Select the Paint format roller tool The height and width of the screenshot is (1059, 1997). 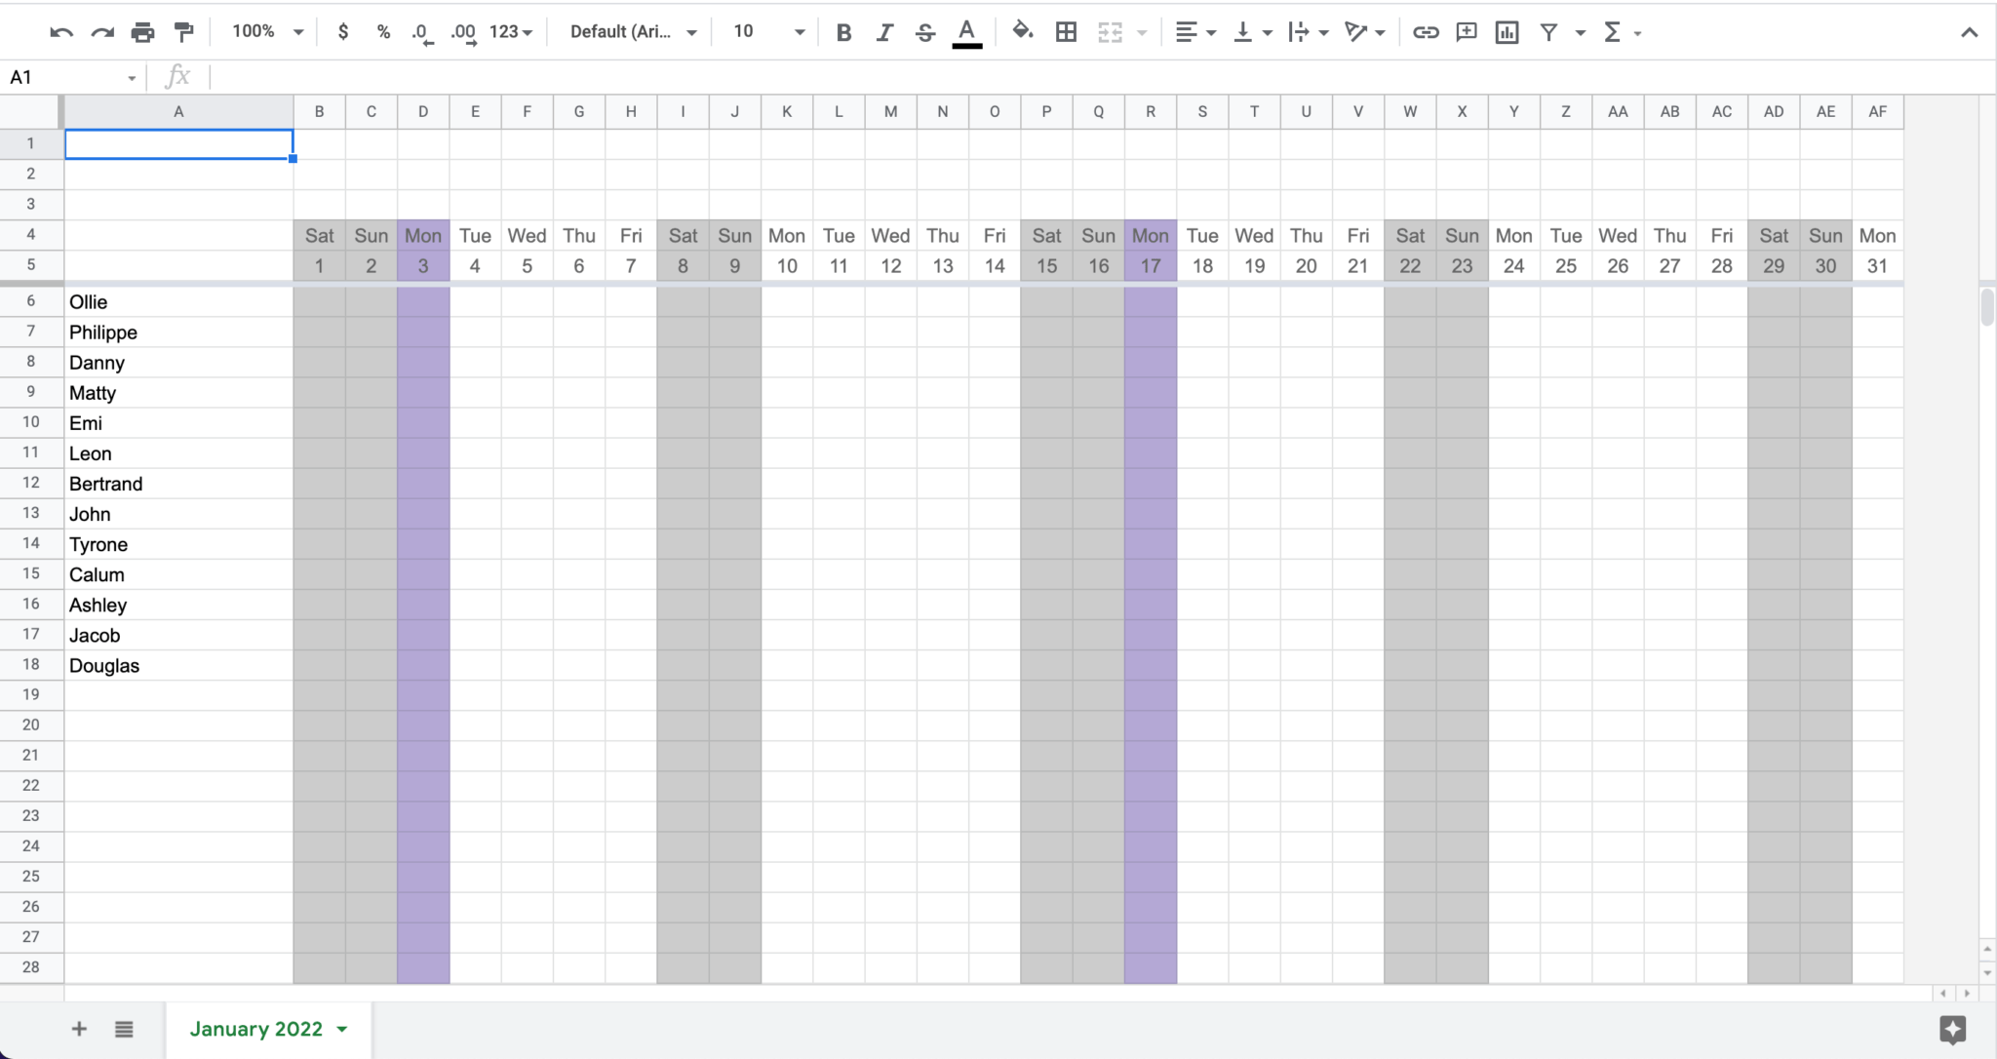tap(183, 32)
